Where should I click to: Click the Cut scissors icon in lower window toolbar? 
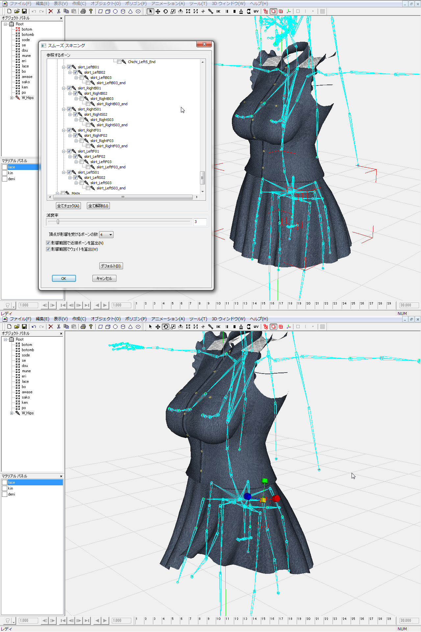pyautogui.click(x=59, y=327)
